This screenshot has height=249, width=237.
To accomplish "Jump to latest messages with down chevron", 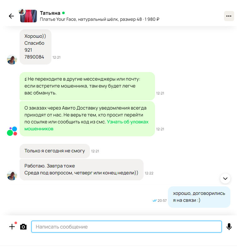I will tap(225, 178).
